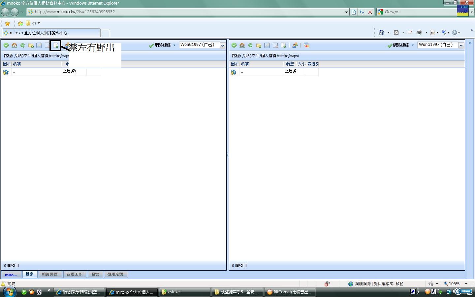Click the edit icon in the left panel toolbar

coord(39,46)
